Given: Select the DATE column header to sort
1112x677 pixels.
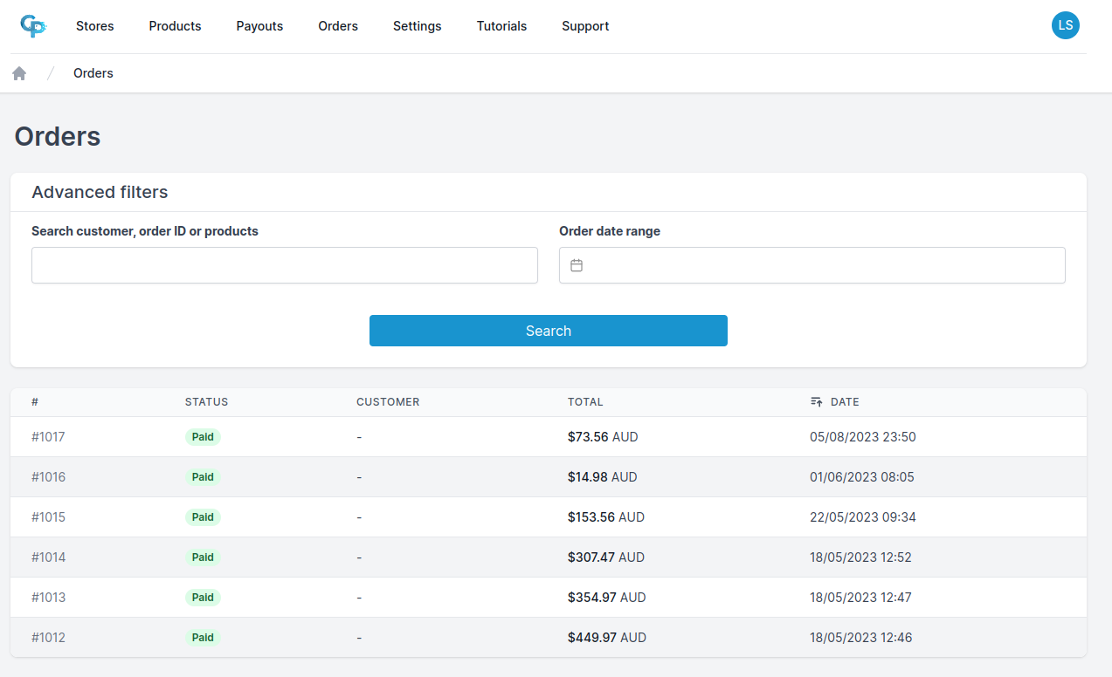Looking at the screenshot, I should 845,402.
